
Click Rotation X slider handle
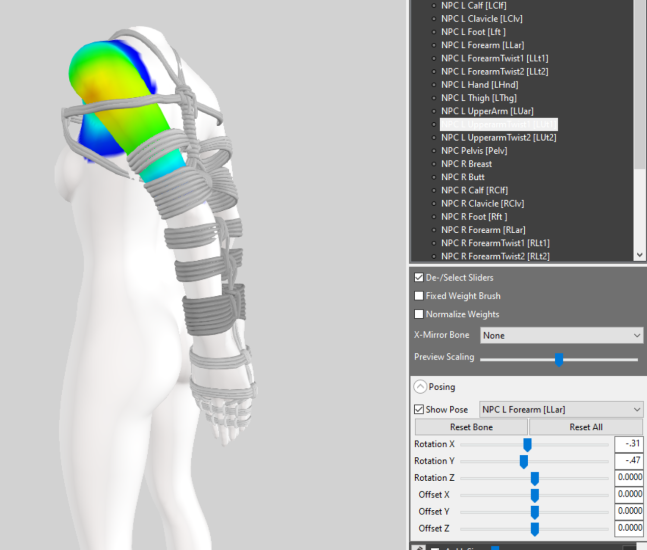527,445
